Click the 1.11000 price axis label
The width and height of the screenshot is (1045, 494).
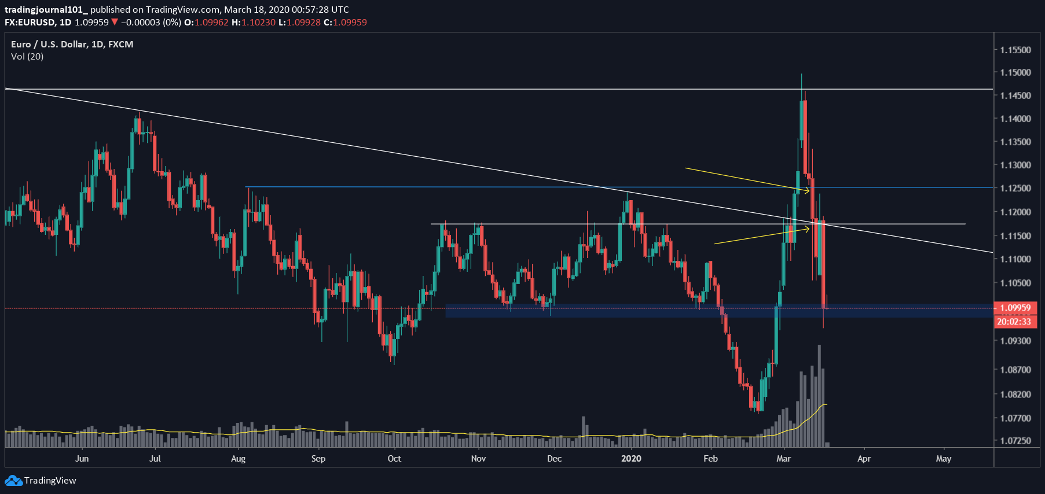coord(1015,259)
